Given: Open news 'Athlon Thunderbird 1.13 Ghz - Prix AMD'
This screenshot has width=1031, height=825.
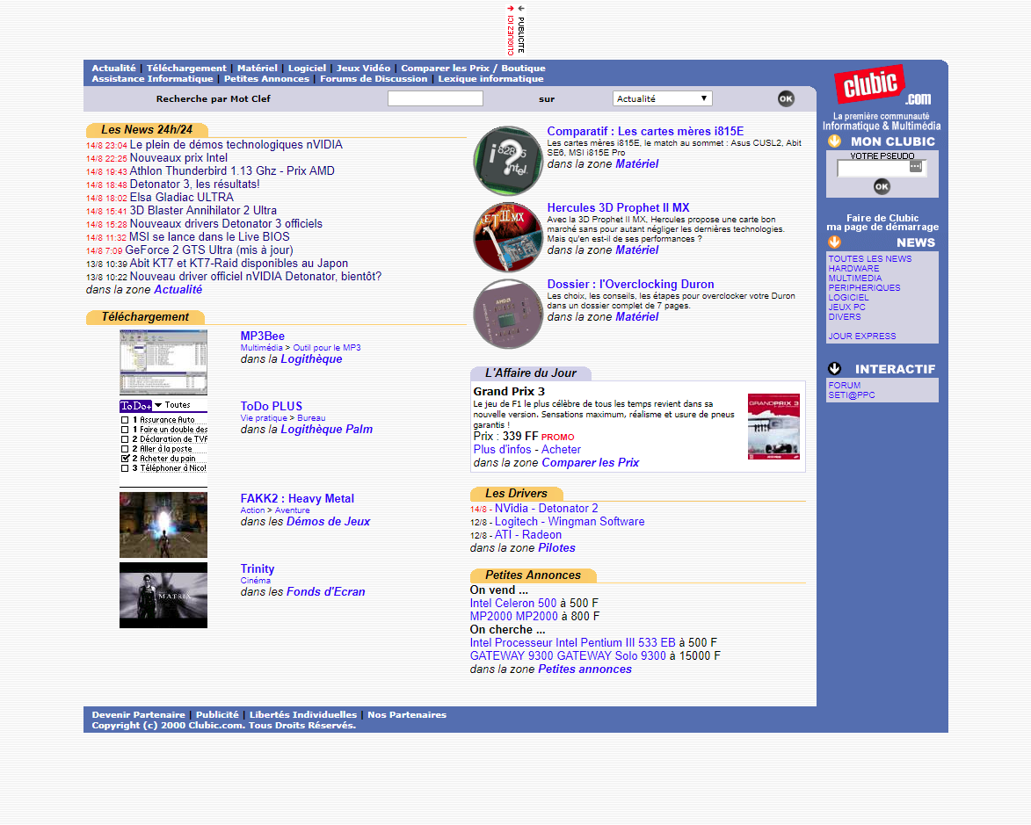Looking at the screenshot, I should [232, 171].
